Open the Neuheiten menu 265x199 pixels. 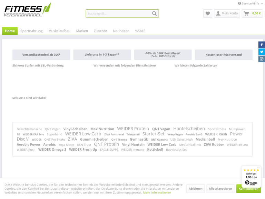121,31
